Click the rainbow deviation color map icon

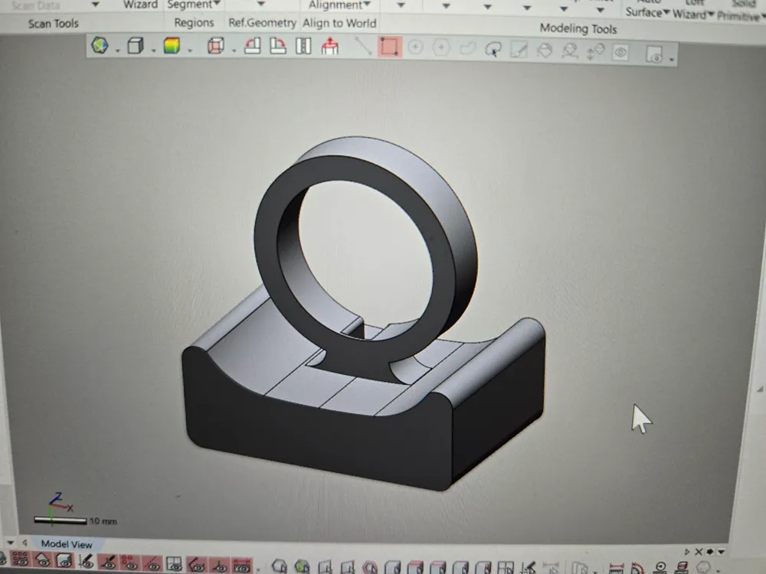172,46
